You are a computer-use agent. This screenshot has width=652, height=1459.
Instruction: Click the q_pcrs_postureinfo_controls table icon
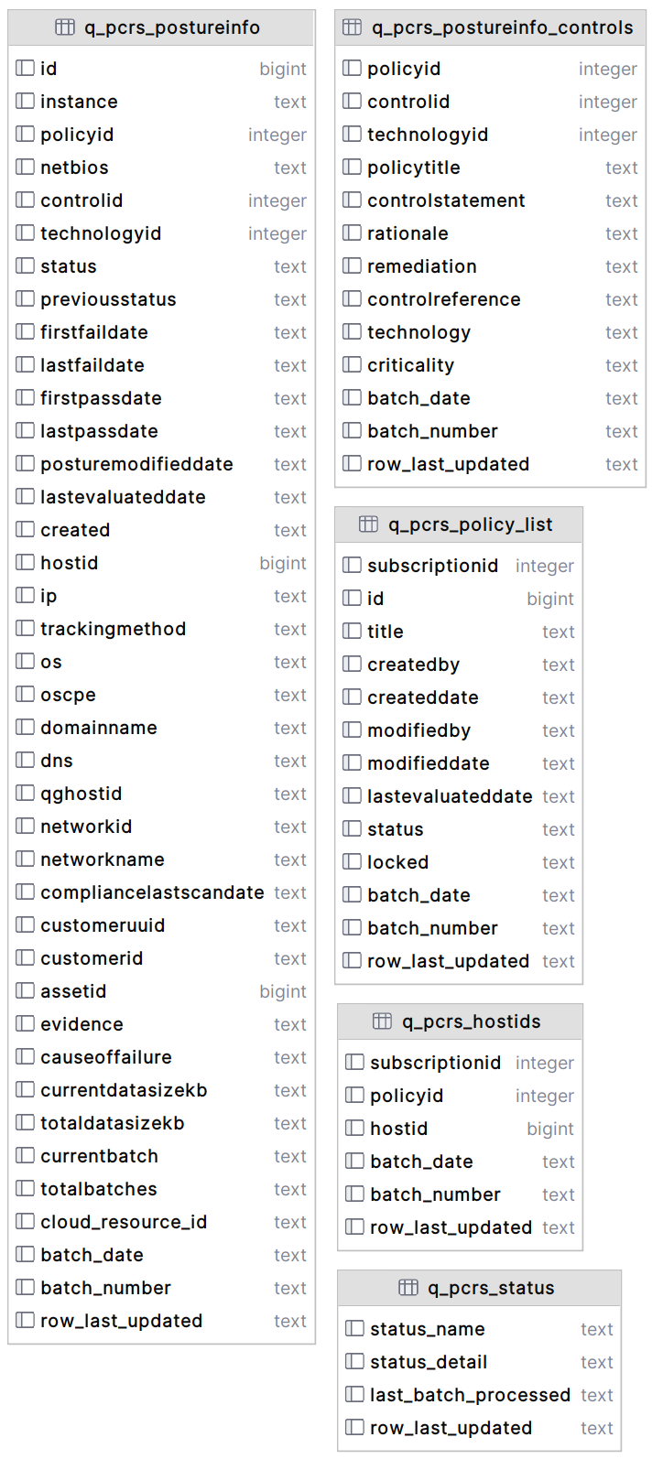point(353,27)
